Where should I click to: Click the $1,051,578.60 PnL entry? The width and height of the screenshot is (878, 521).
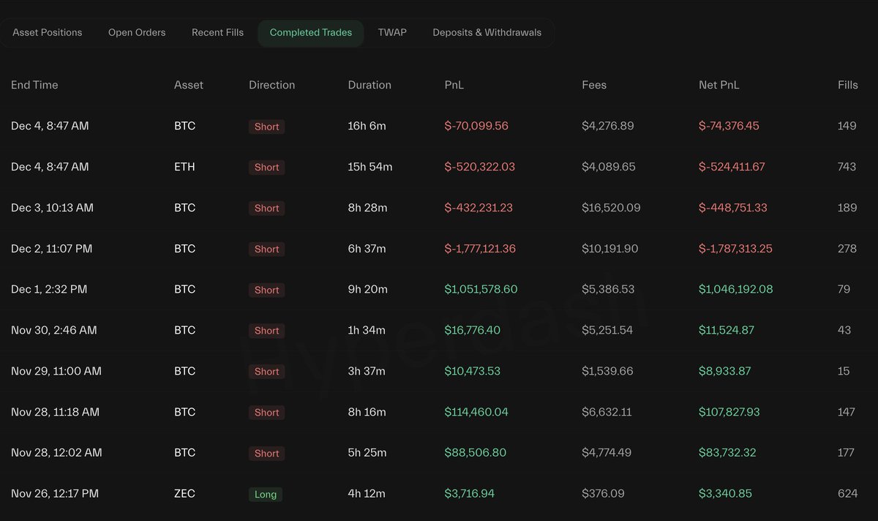(481, 289)
